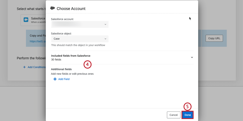Click the red step 5 marker circle

pyautogui.click(x=187, y=107)
